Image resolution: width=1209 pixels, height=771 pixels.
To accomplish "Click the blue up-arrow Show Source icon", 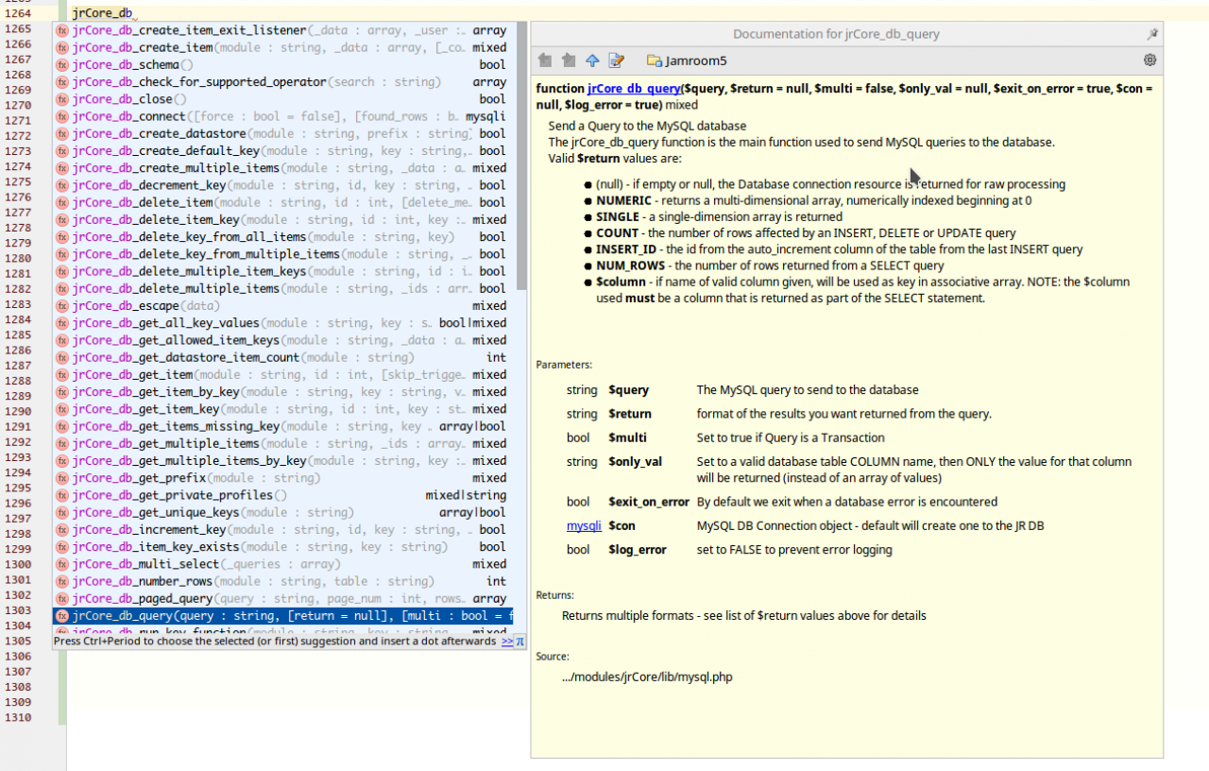I will tap(592, 60).
